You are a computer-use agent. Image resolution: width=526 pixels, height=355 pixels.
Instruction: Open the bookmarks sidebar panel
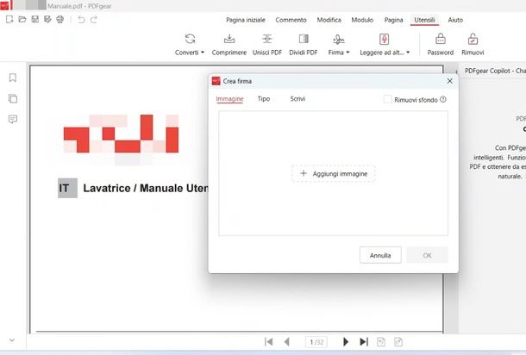pos(13,78)
